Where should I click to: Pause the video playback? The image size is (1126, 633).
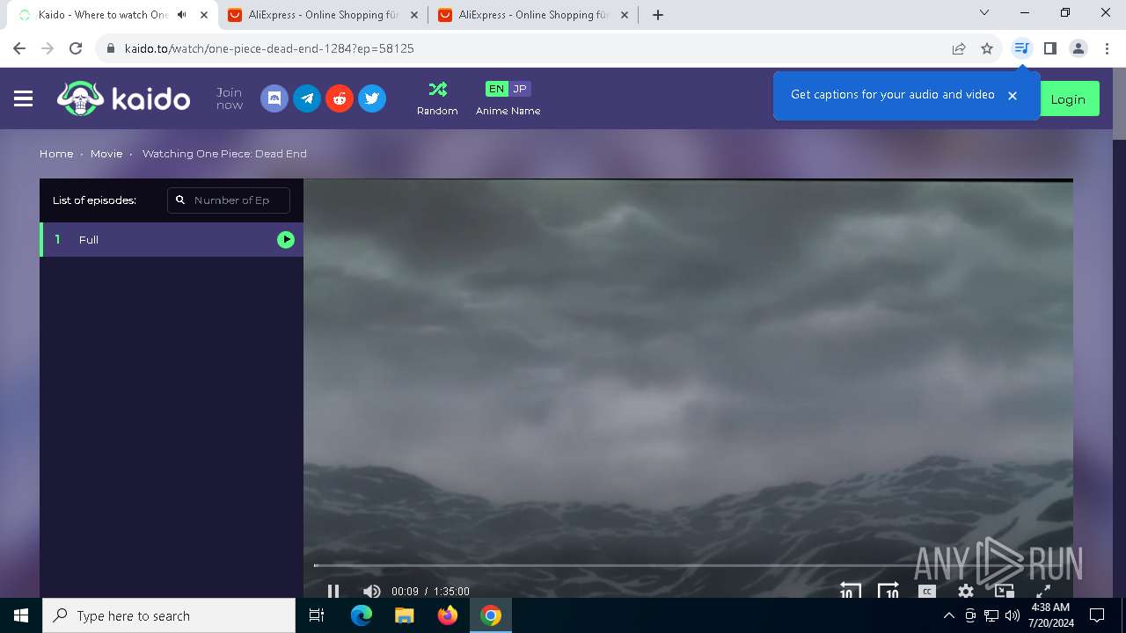(x=333, y=592)
